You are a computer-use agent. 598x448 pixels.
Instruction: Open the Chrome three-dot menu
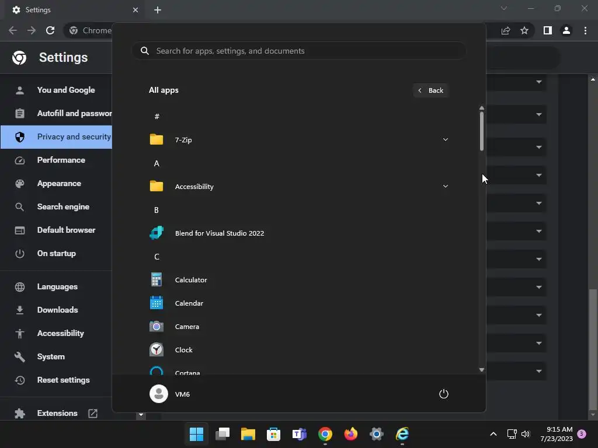click(x=585, y=30)
